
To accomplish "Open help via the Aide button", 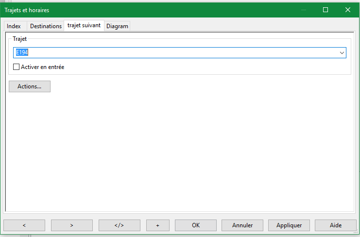I will pos(336,225).
